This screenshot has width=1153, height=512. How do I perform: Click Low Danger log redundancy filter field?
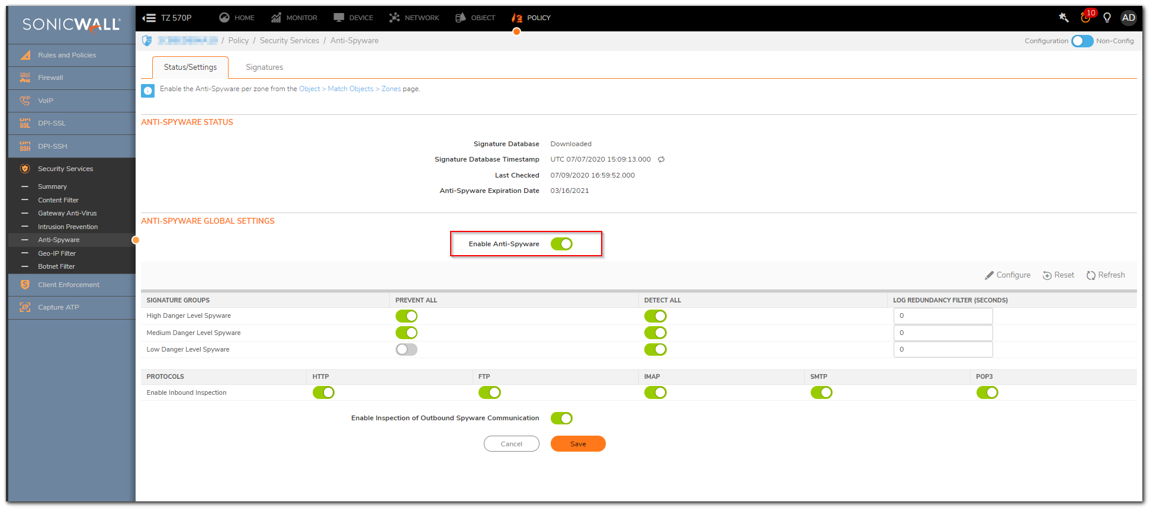point(943,349)
